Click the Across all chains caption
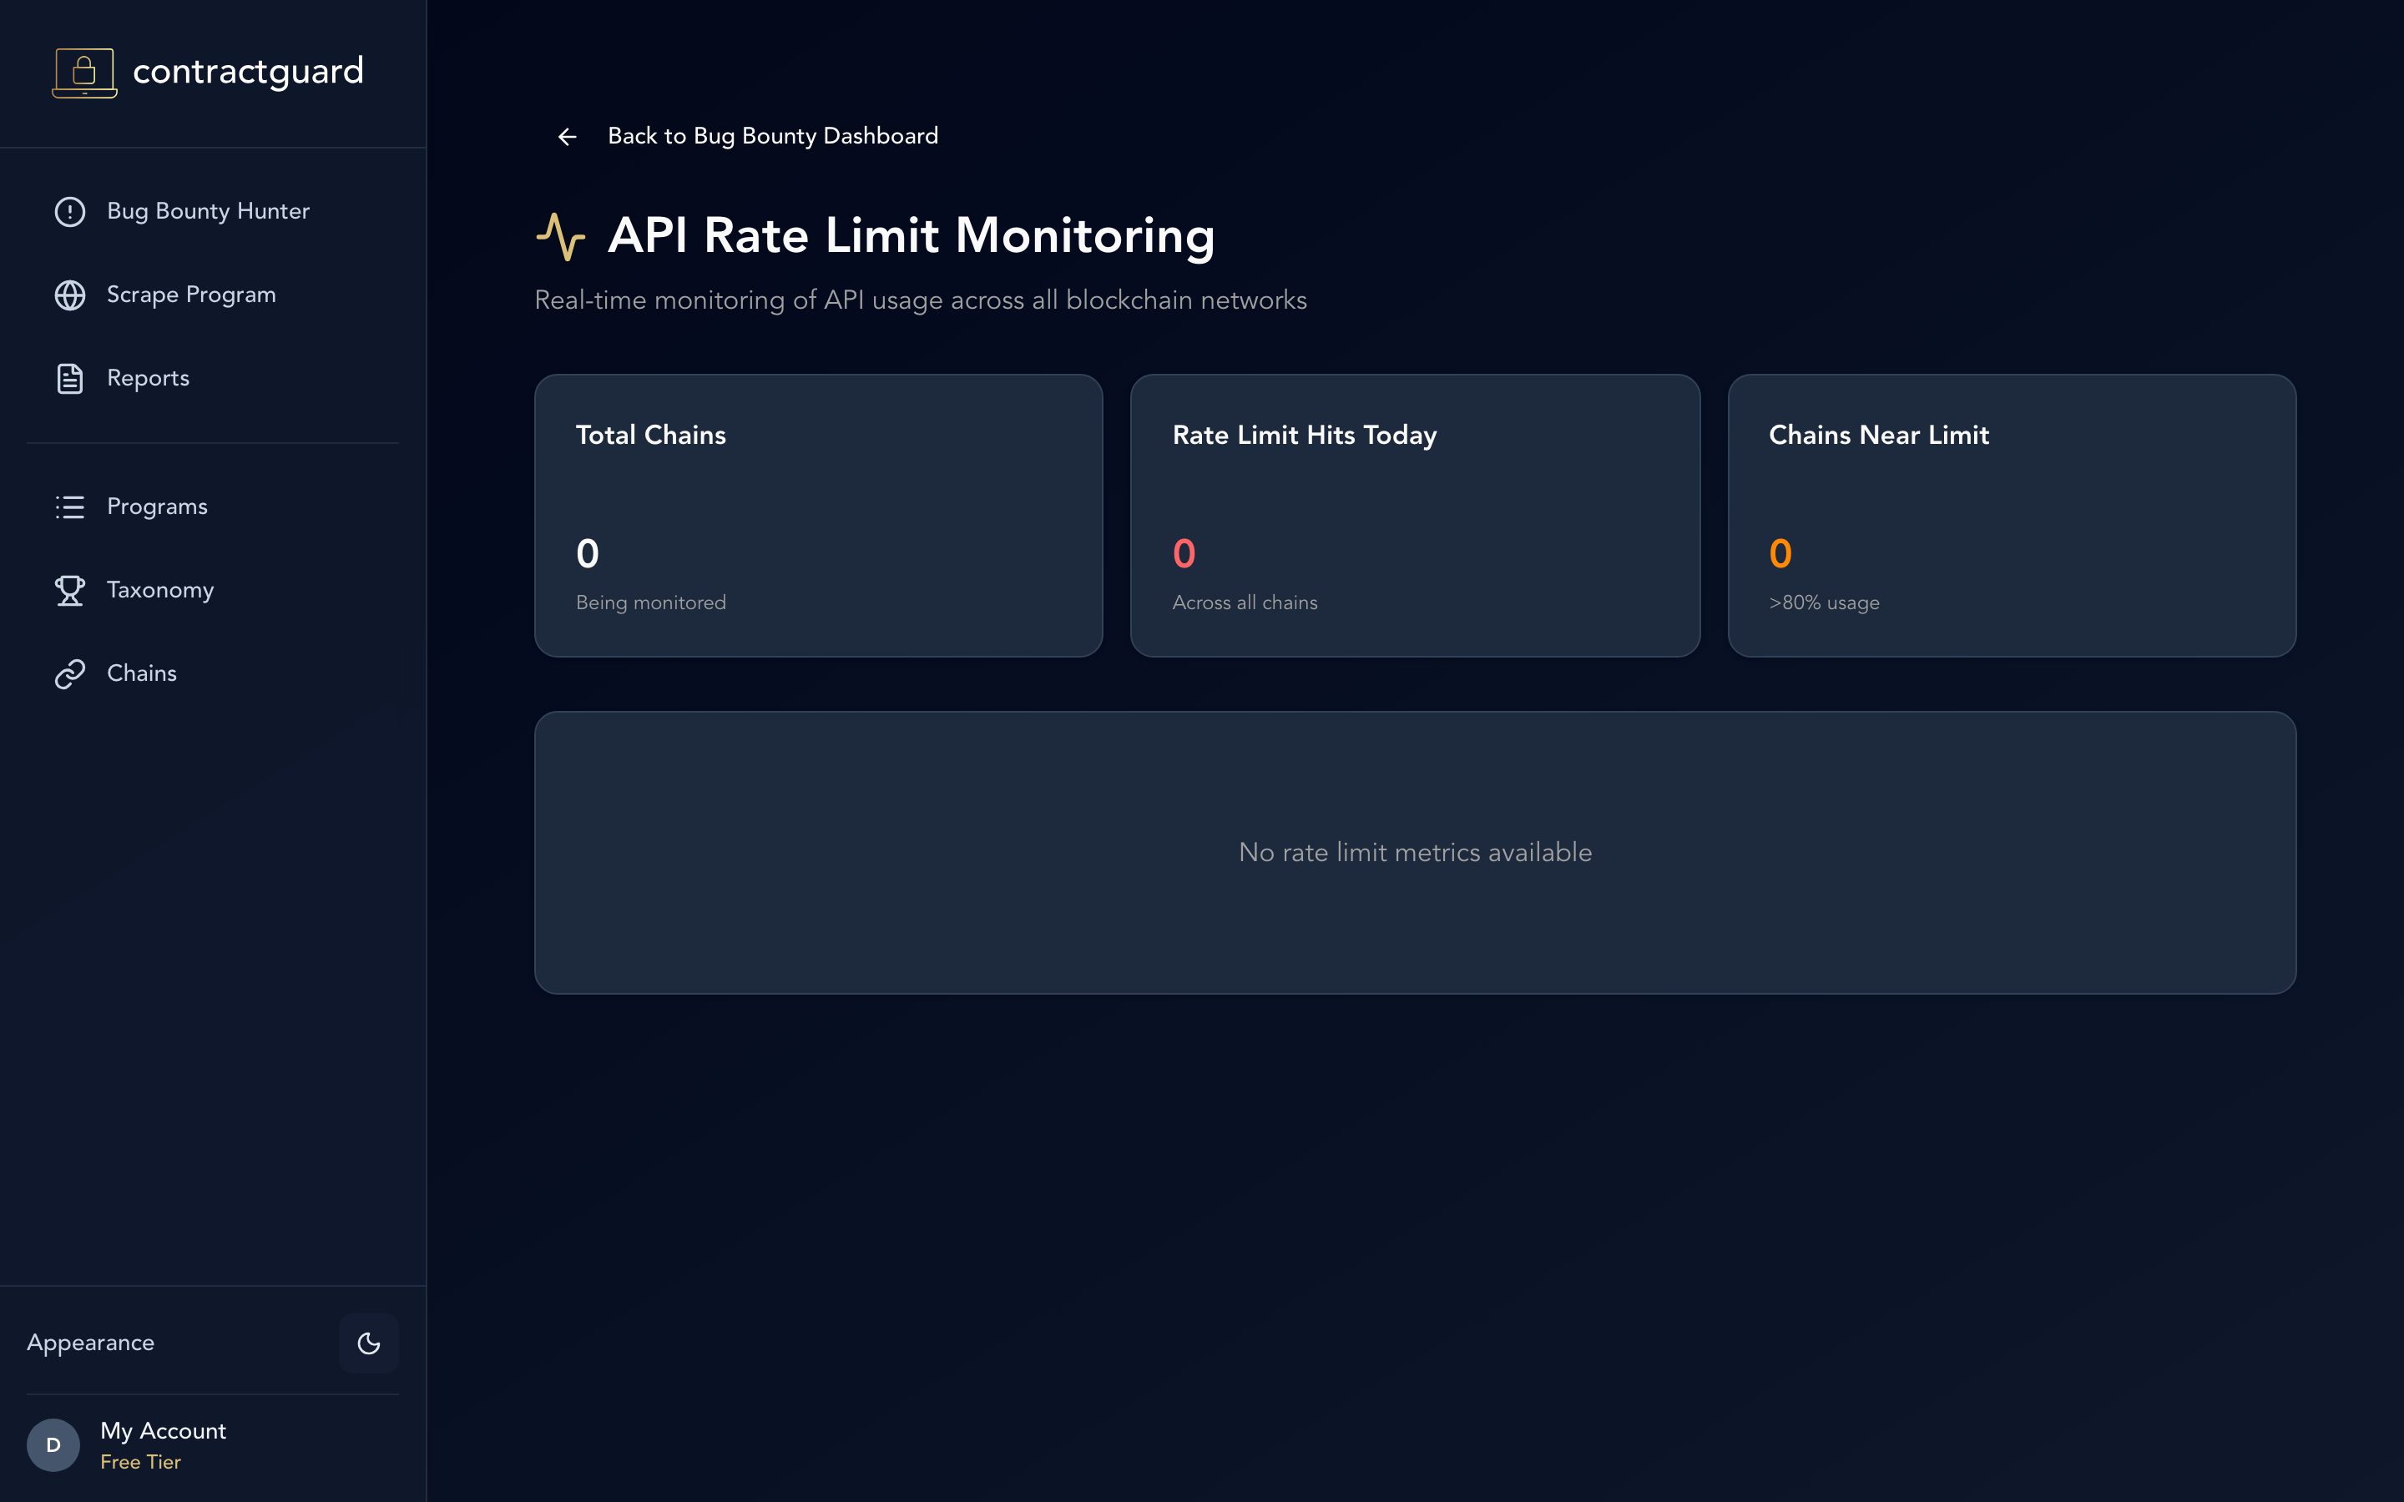2404x1502 pixels. 1245,602
